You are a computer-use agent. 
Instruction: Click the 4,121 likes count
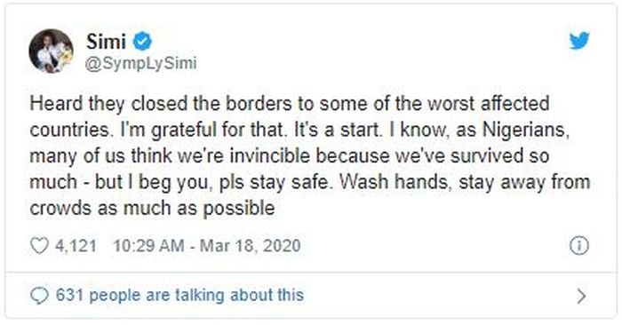[x=76, y=246]
